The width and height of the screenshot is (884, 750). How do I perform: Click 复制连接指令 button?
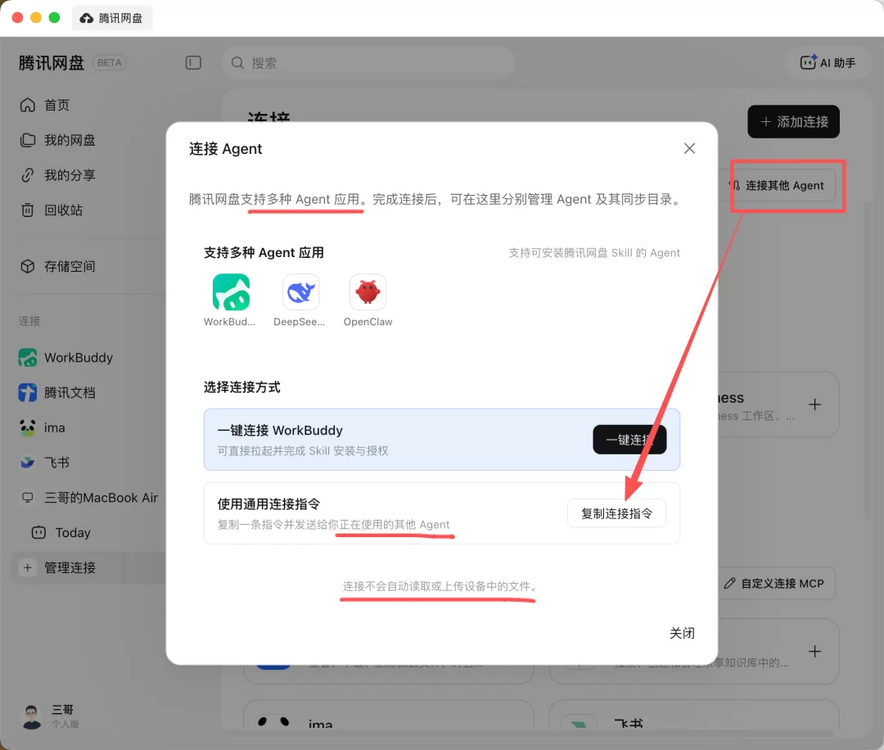tap(616, 513)
